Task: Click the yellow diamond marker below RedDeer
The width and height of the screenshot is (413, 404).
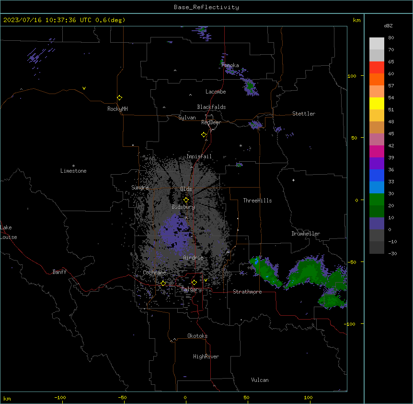Action: 204,135
